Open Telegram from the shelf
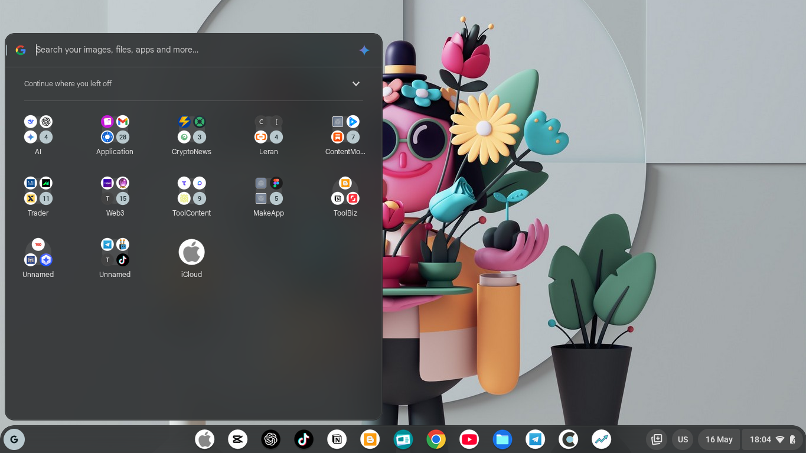806x453 pixels. point(536,439)
